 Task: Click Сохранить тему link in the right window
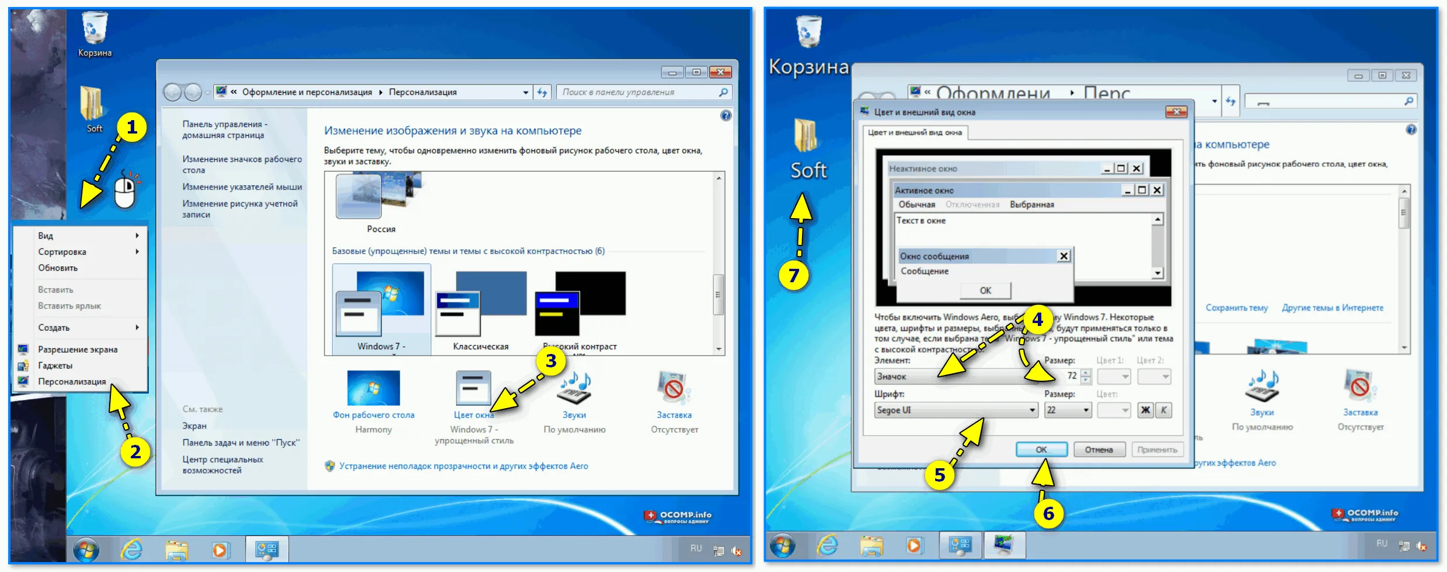click(x=1237, y=308)
